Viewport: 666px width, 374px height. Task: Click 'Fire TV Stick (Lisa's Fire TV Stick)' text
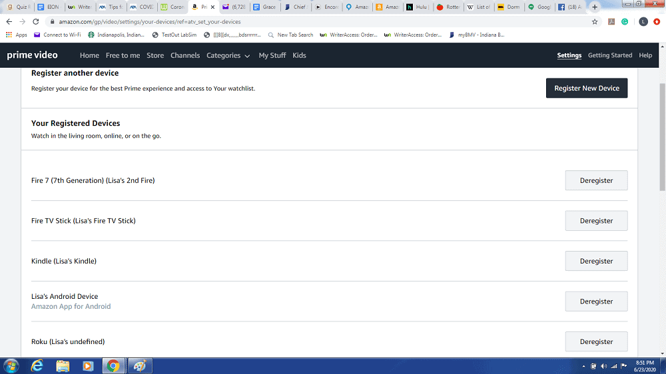(x=83, y=221)
